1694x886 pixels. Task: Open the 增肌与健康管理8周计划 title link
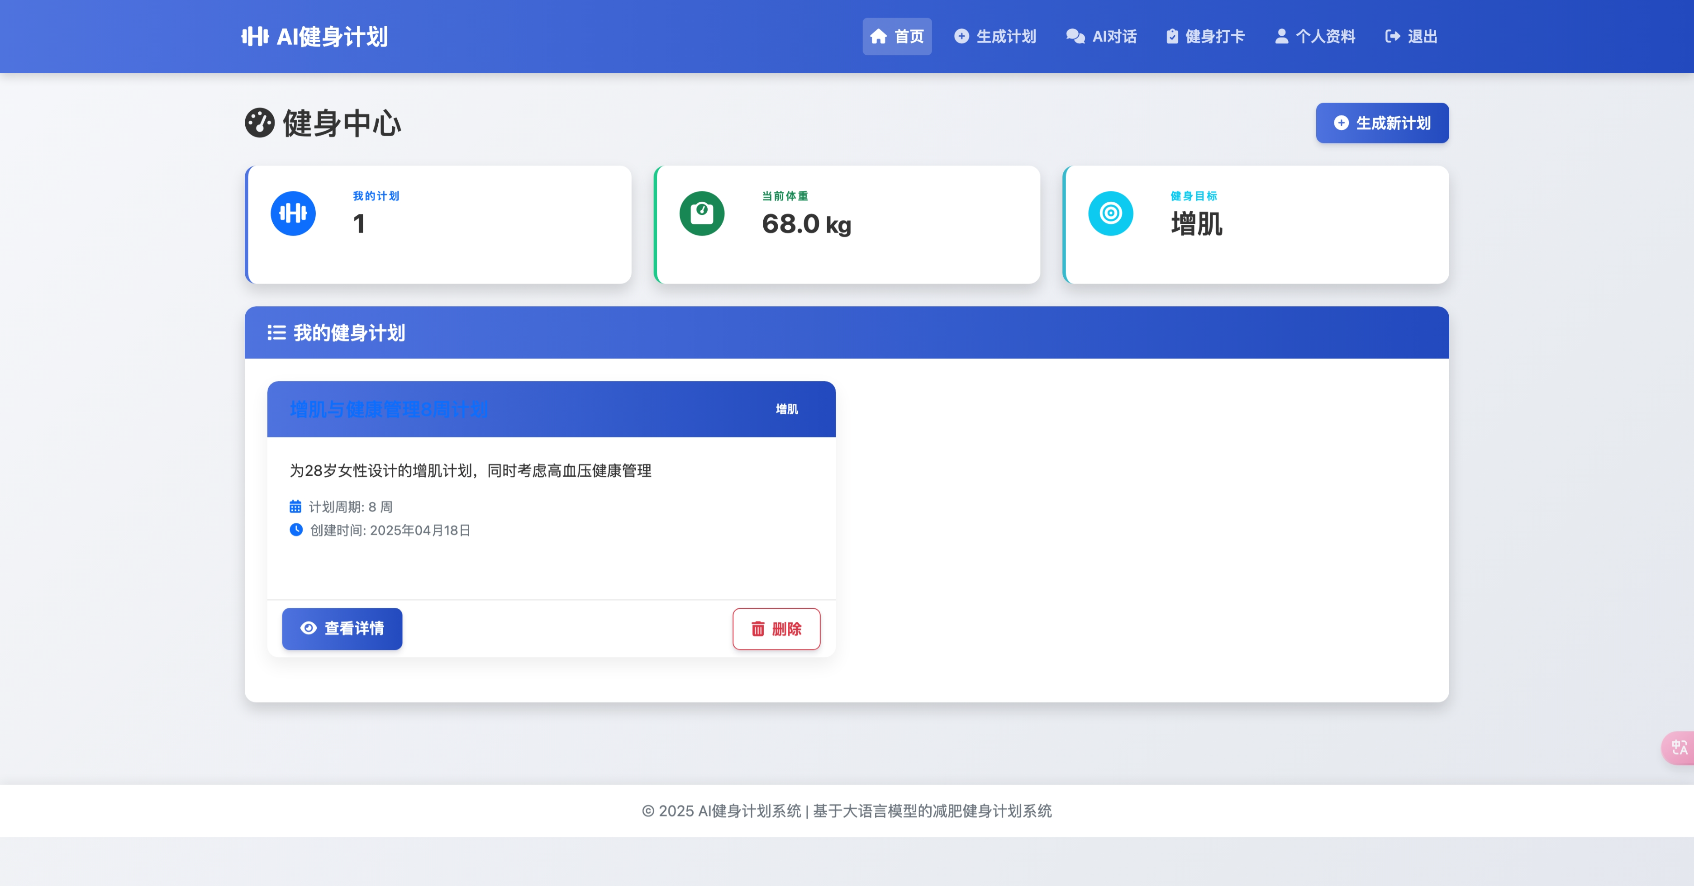click(389, 409)
